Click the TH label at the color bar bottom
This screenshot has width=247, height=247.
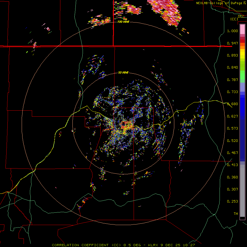(x=236, y=214)
